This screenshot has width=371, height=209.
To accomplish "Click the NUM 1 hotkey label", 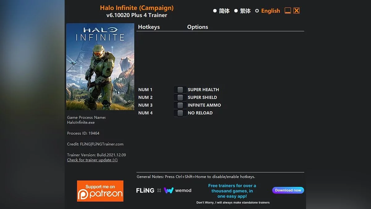I will [145, 90].
